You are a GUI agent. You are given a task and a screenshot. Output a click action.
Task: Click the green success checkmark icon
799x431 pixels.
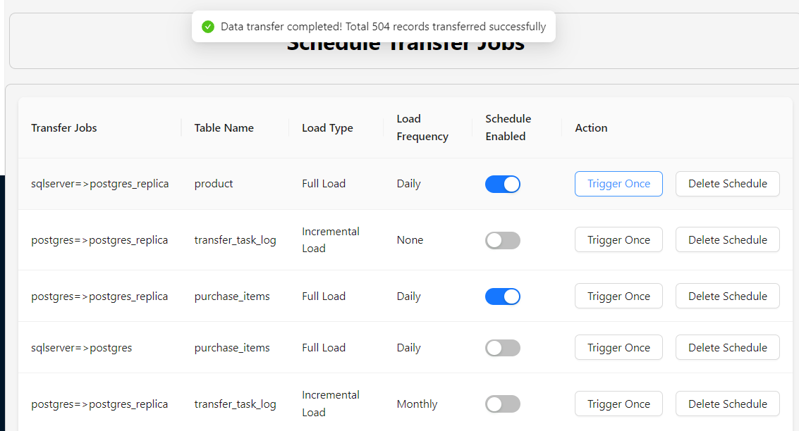click(x=207, y=27)
